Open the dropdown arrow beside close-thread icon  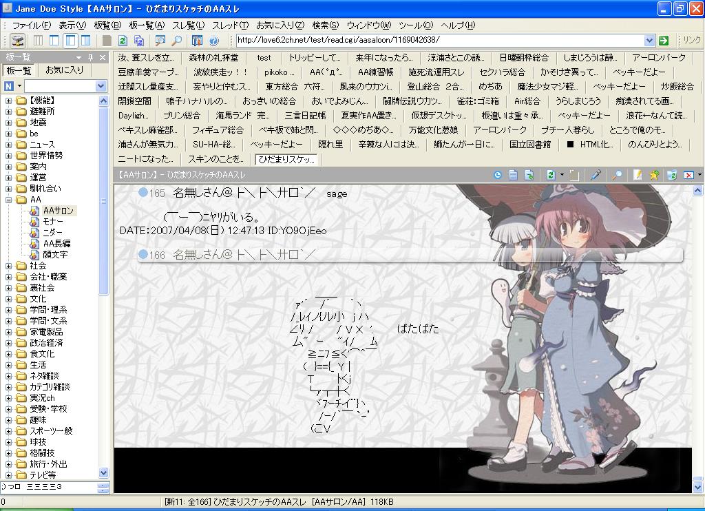click(x=699, y=175)
